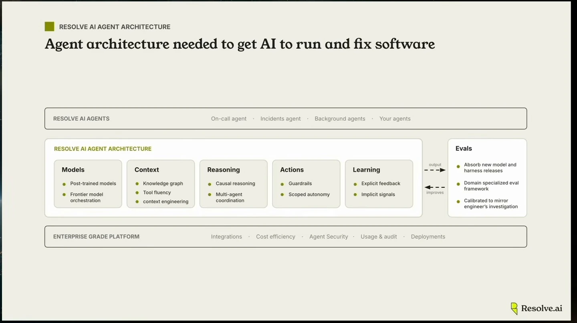Click the 'Models' card heading
The image size is (577, 323).
(73, 170)
